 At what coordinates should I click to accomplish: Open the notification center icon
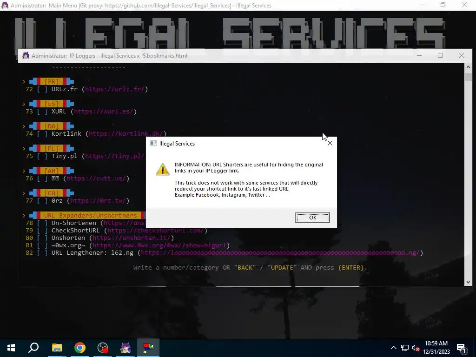461,348
